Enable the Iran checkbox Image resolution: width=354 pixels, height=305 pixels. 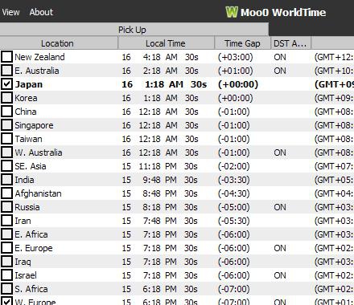click(6, 221)
